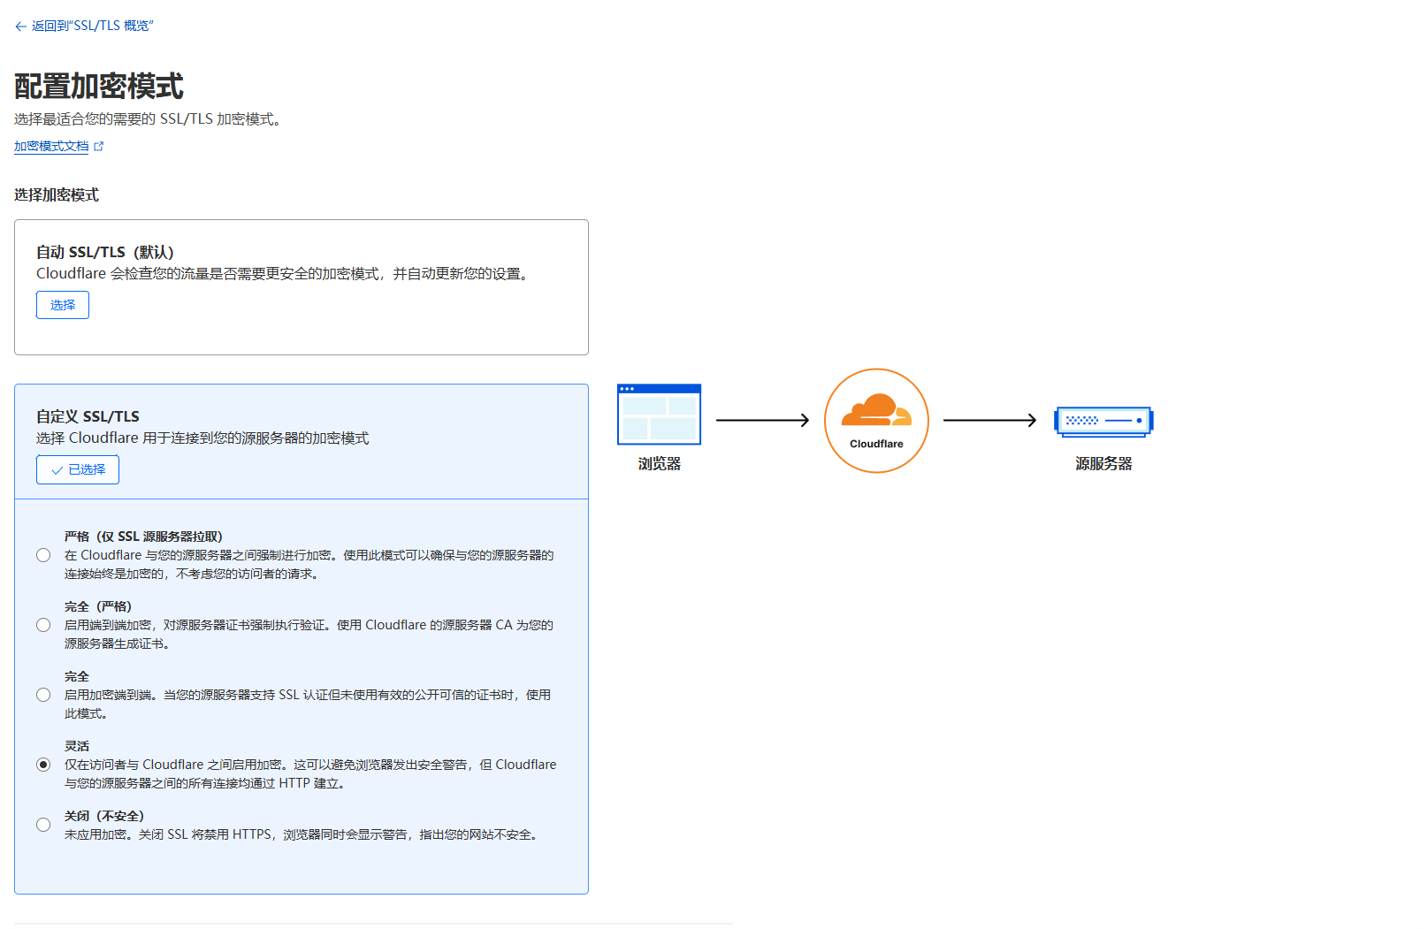Click the 浏览器 label under the diagram

tap(659, 462)
